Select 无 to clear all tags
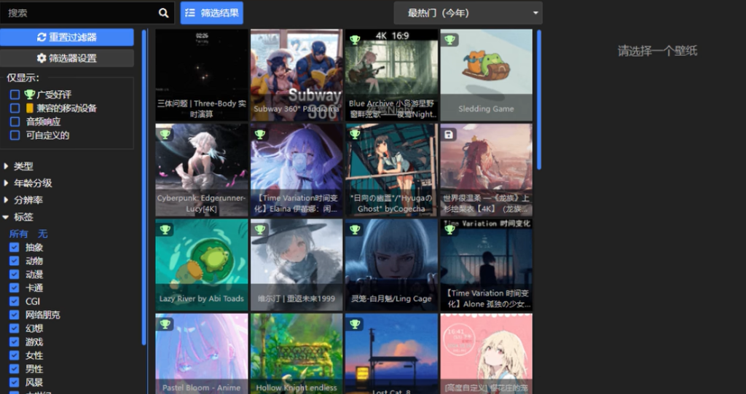 43,234
